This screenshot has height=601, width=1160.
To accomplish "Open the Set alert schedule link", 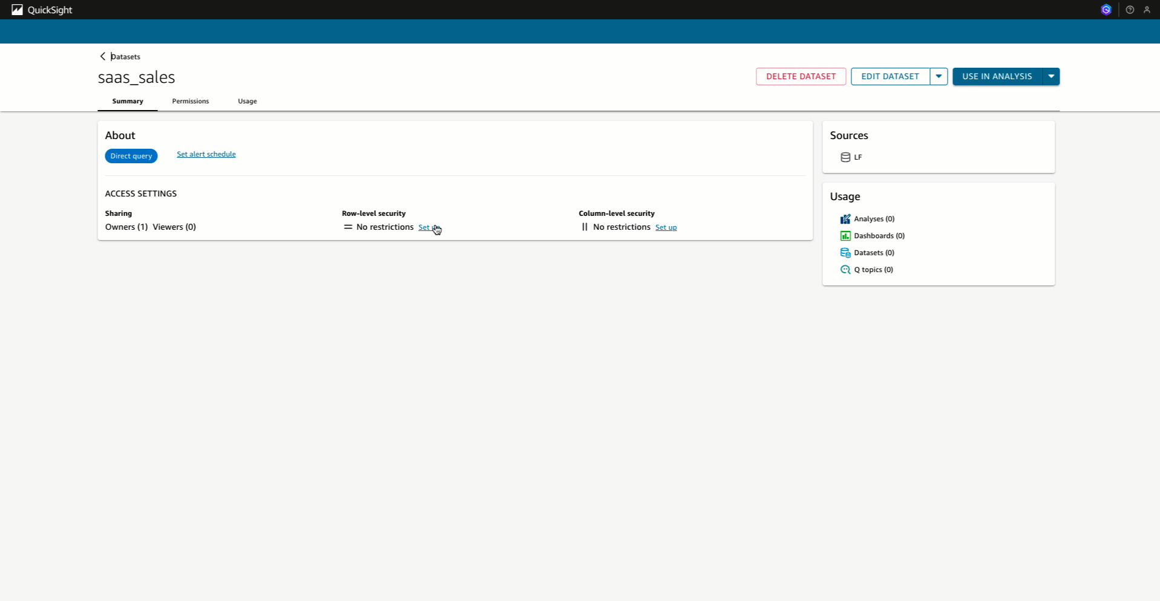I will [206, 154].
